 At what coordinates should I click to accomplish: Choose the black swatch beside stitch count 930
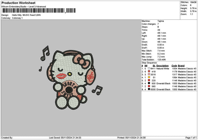[x=149, y=83]
